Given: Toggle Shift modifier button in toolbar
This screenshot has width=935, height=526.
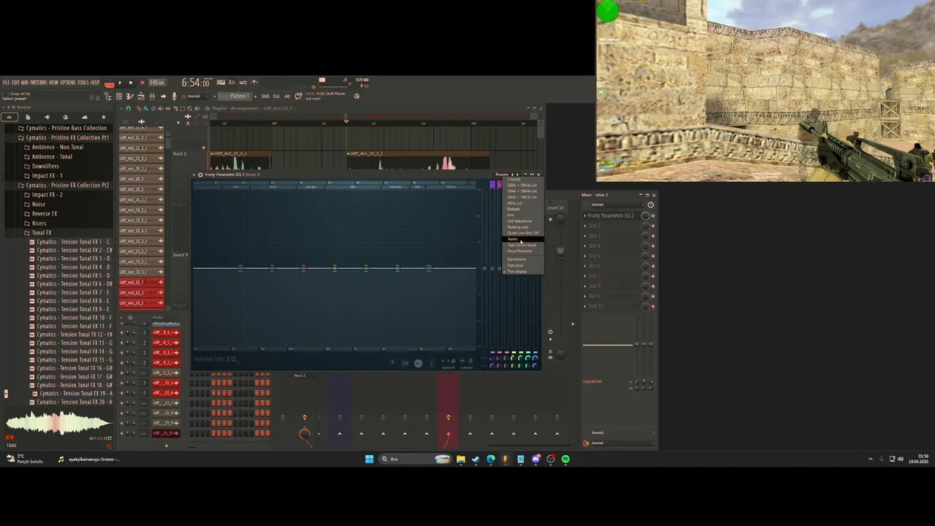Looking at the screenshot, I should pyautogui.click(x=265, y=96).
